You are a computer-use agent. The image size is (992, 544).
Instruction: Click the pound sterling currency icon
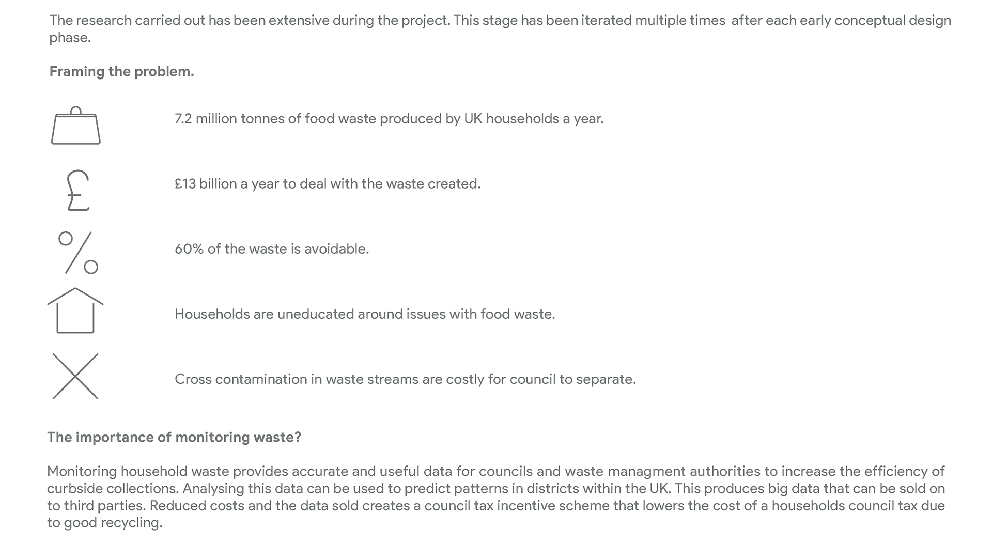pyautogui.click(x=79, y=190)
